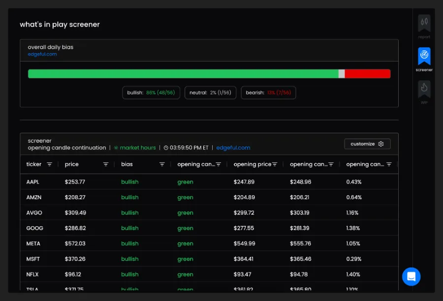Screen dimensions: 443x301
Task: Click the 03:59:50 PM ET timestamp
Action: [189, 148]
